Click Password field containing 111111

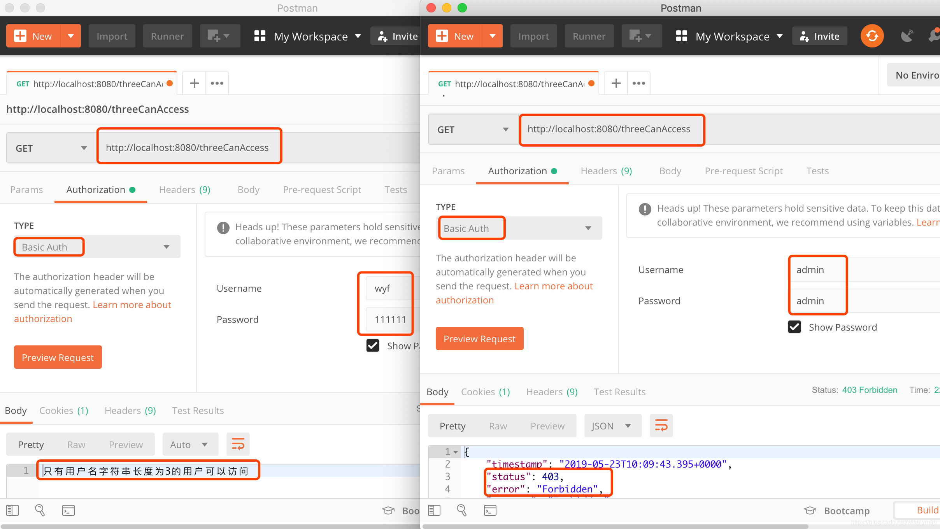[x=393, y=319]
